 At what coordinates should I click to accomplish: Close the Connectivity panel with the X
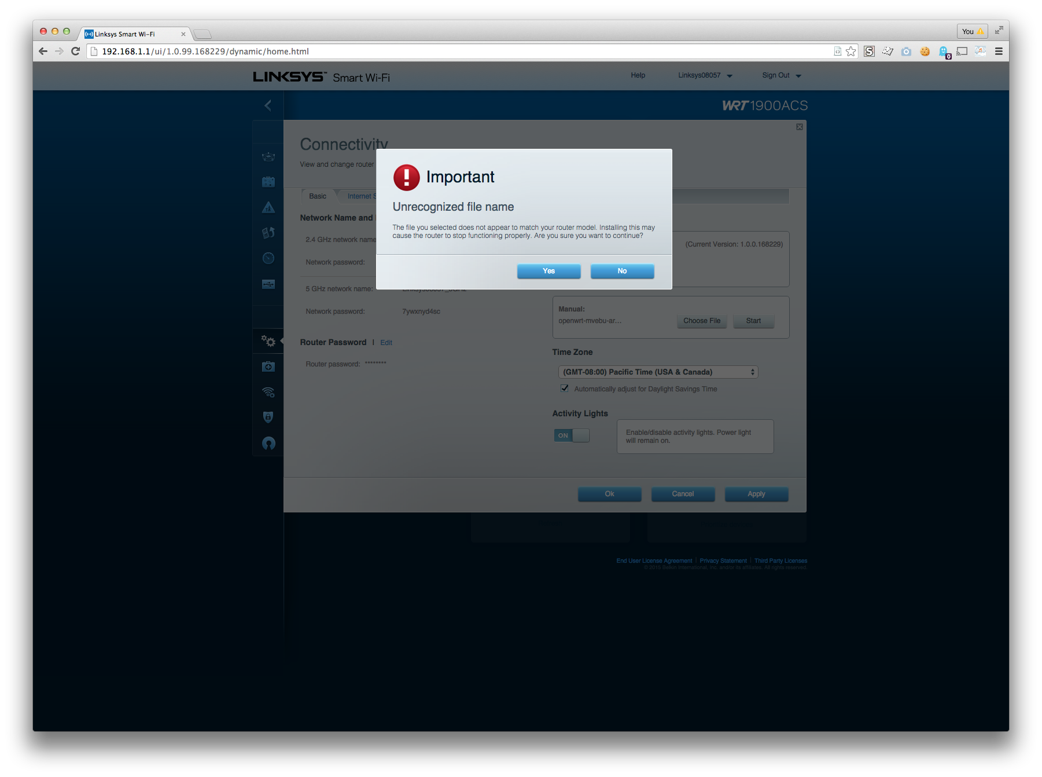point(799,127)
